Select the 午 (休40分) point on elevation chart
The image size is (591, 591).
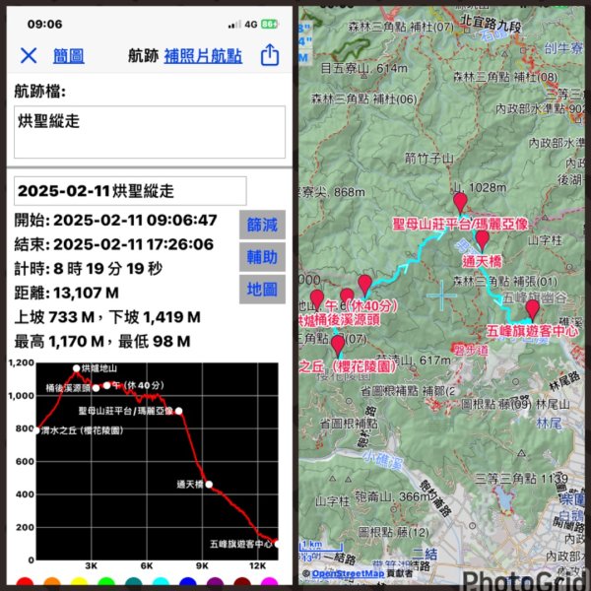(x=106, y=385)
